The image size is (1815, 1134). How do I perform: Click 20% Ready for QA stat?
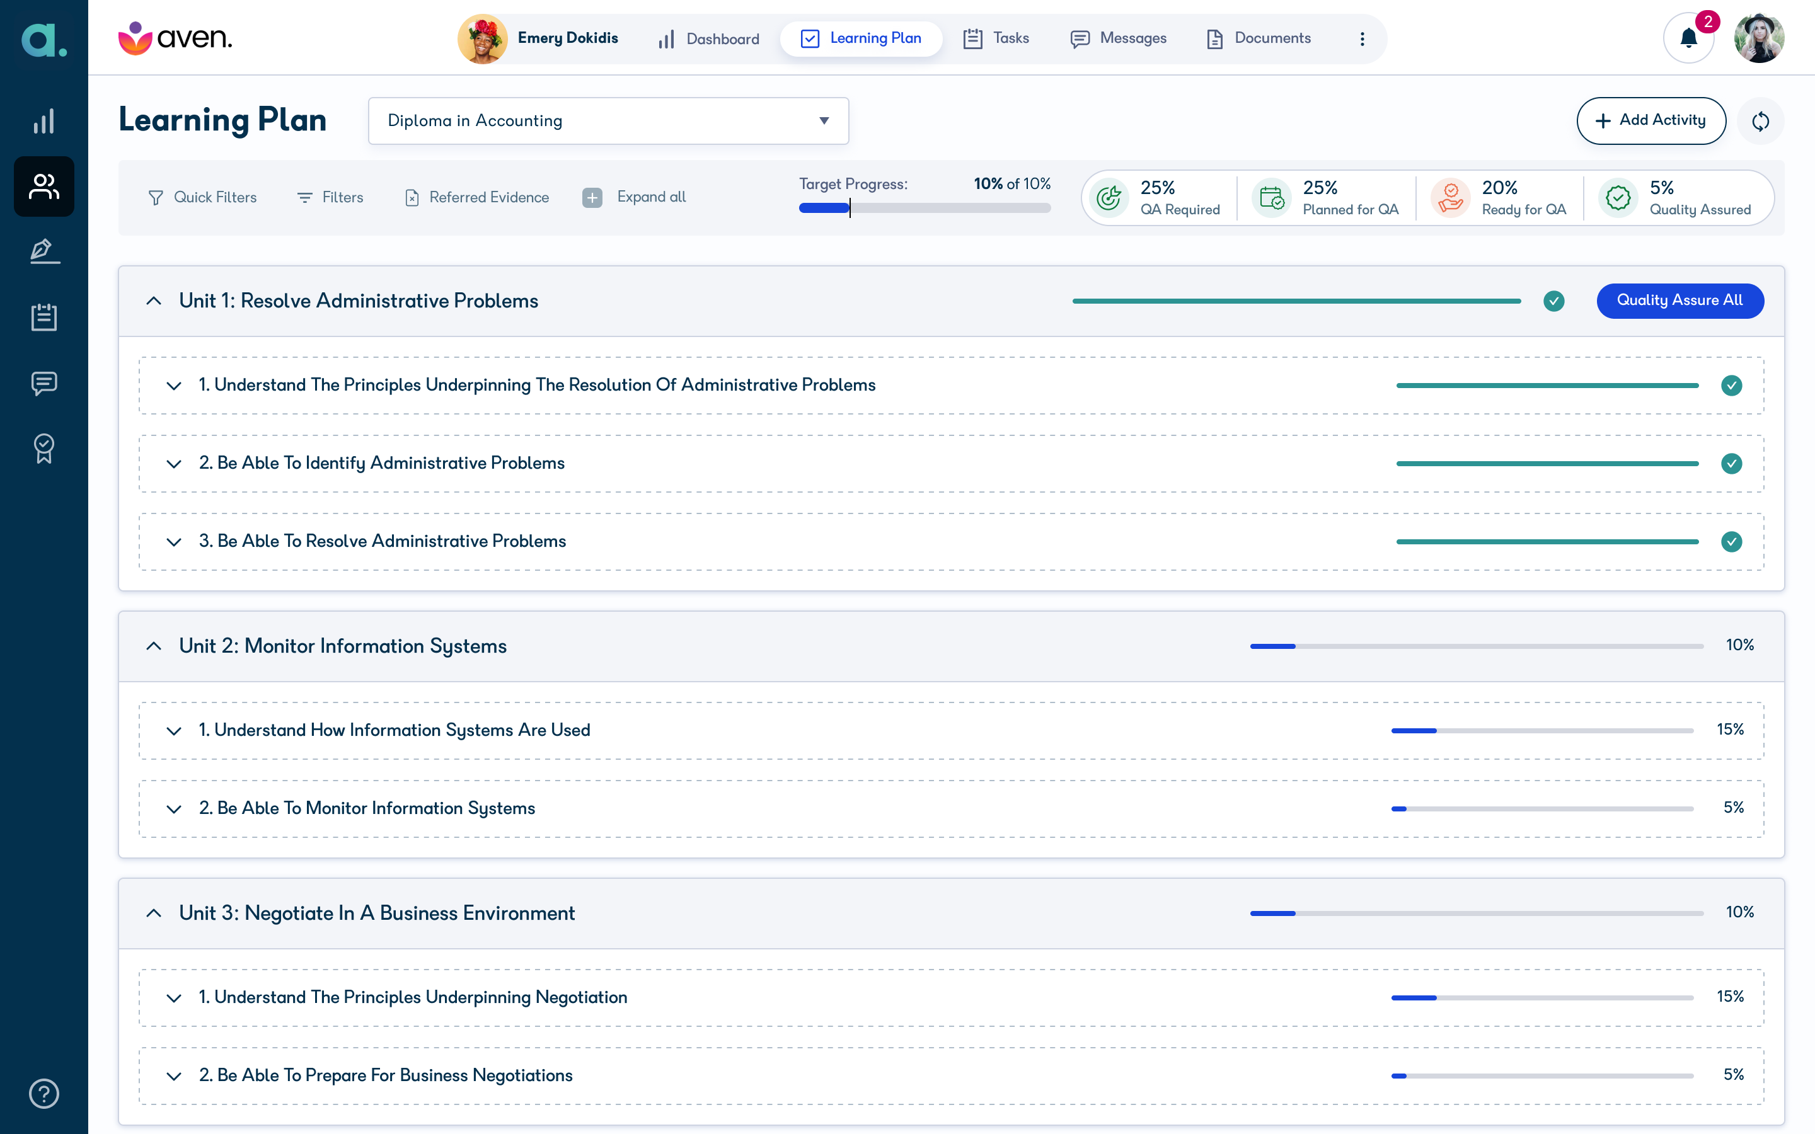pyautogui.click(x=1499, y=198)
